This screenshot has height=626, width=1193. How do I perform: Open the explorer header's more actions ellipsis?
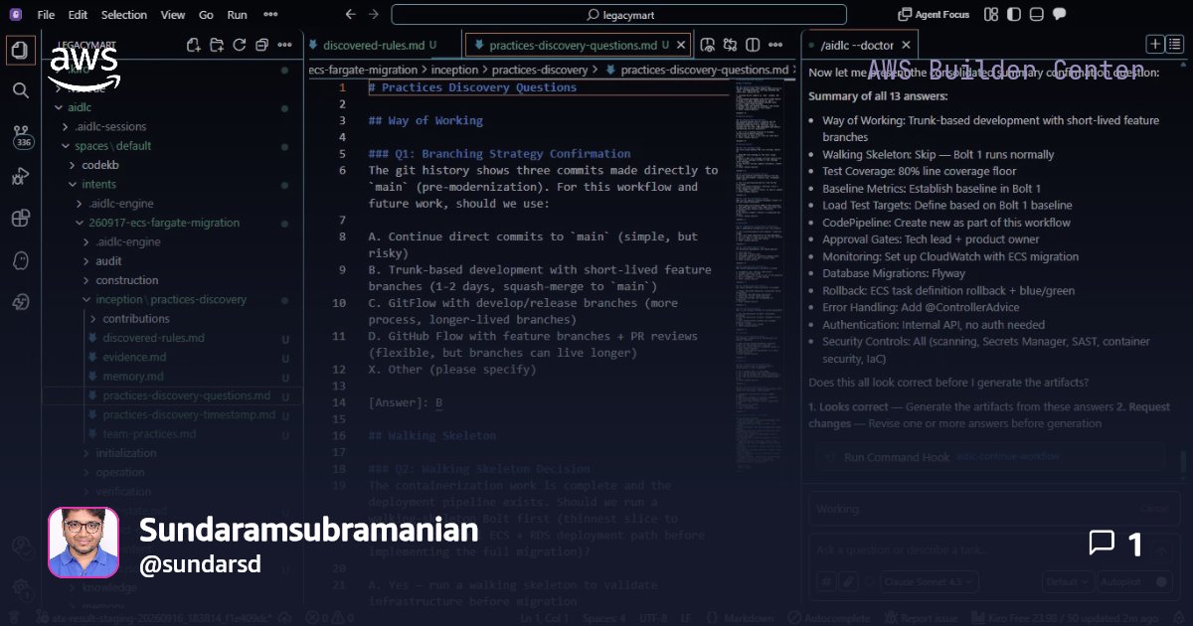pos(285,45)
